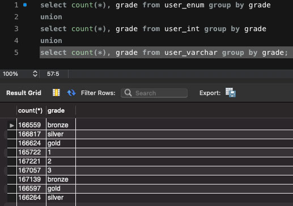Select cell 167139
The width and height of the screenshot is (293, 206).
31,179
